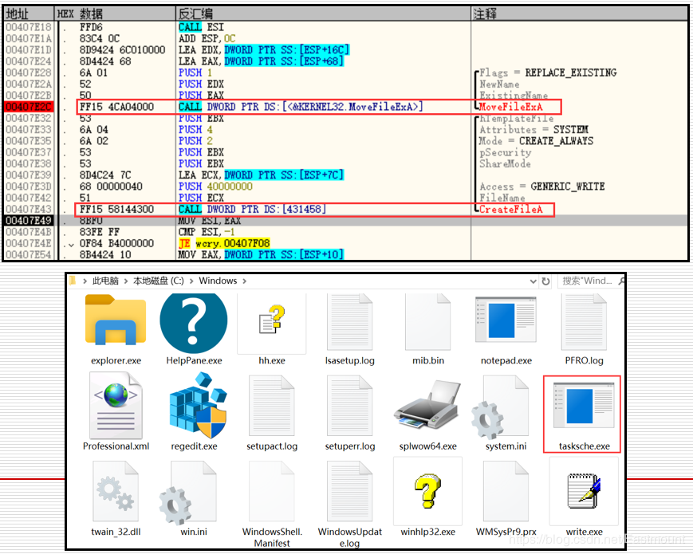
Task: Click the LEA ECX [ESP+7C] instruction
Action: pos(262,175)
